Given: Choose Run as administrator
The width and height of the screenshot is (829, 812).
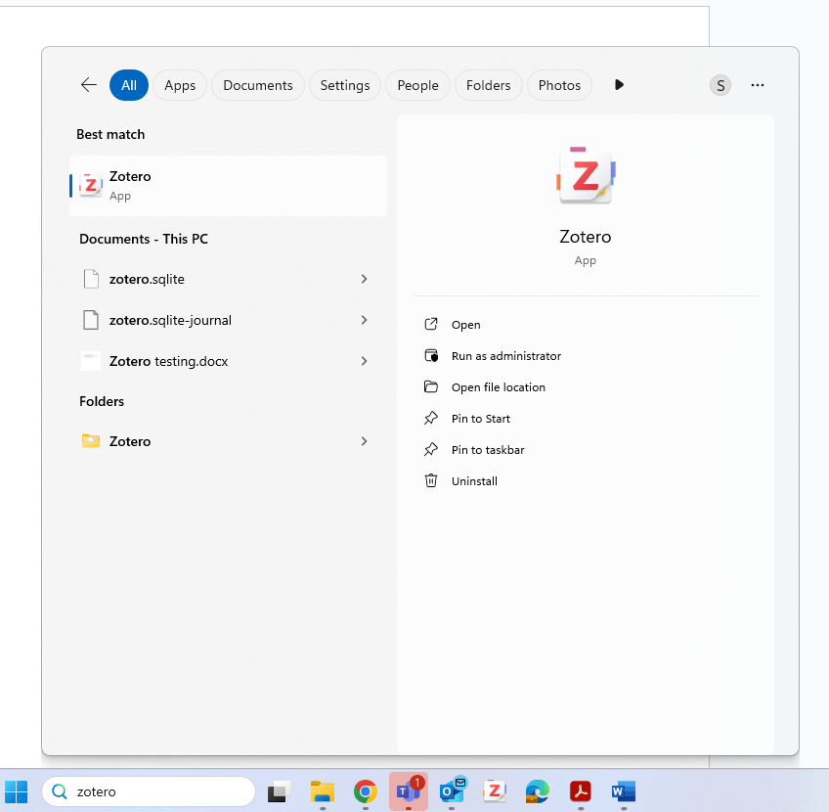Looking at the screenshot, I should point(506,356).
